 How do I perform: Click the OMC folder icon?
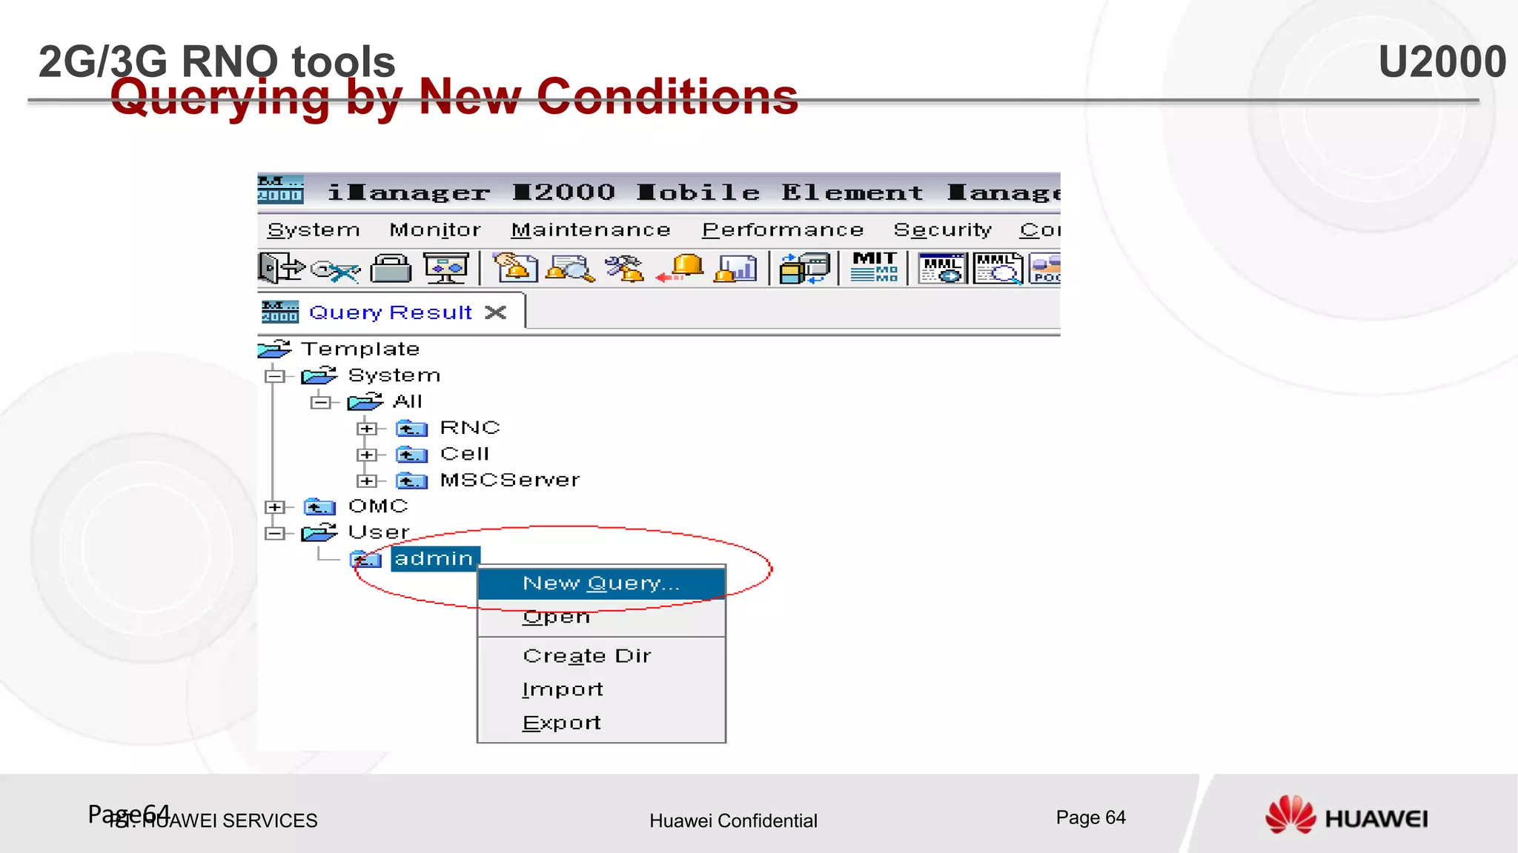coord(319,506)
